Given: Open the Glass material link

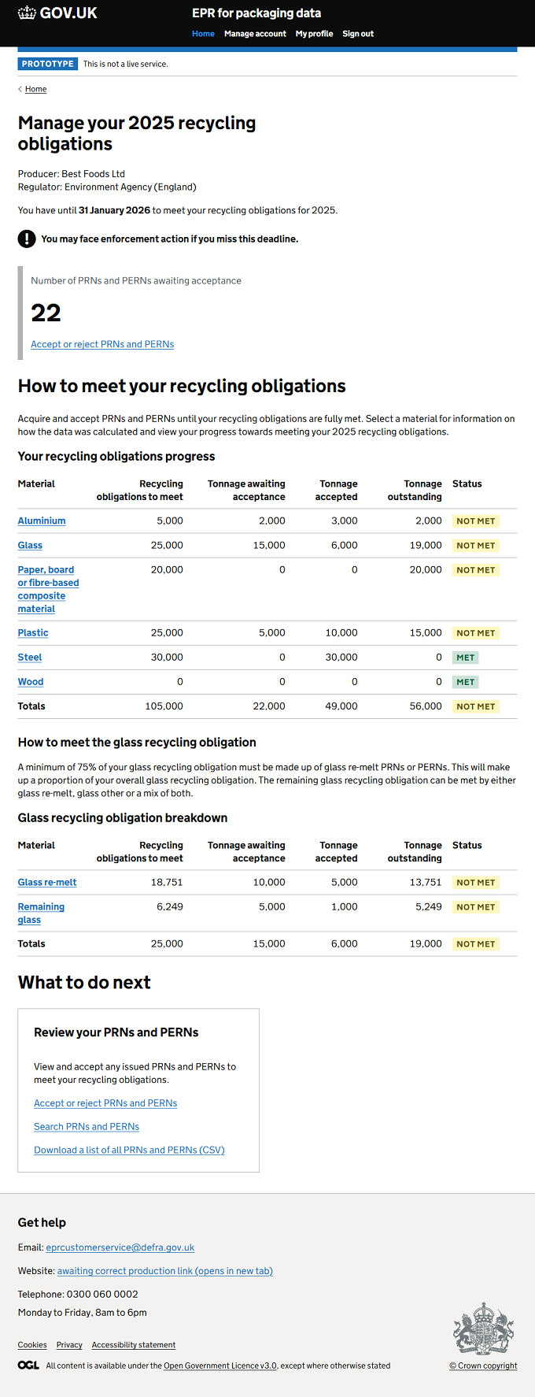Looking at the screenshot, I should pyautogui.click(x=30, y=545).
